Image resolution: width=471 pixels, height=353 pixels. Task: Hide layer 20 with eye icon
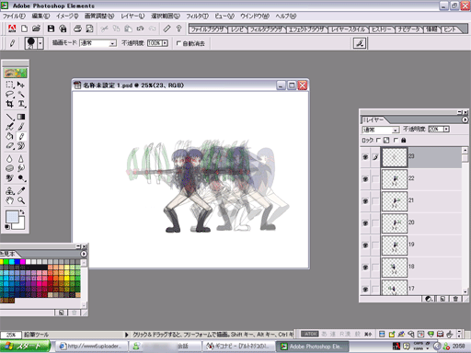pyautogui.click(x=365, y=223)
